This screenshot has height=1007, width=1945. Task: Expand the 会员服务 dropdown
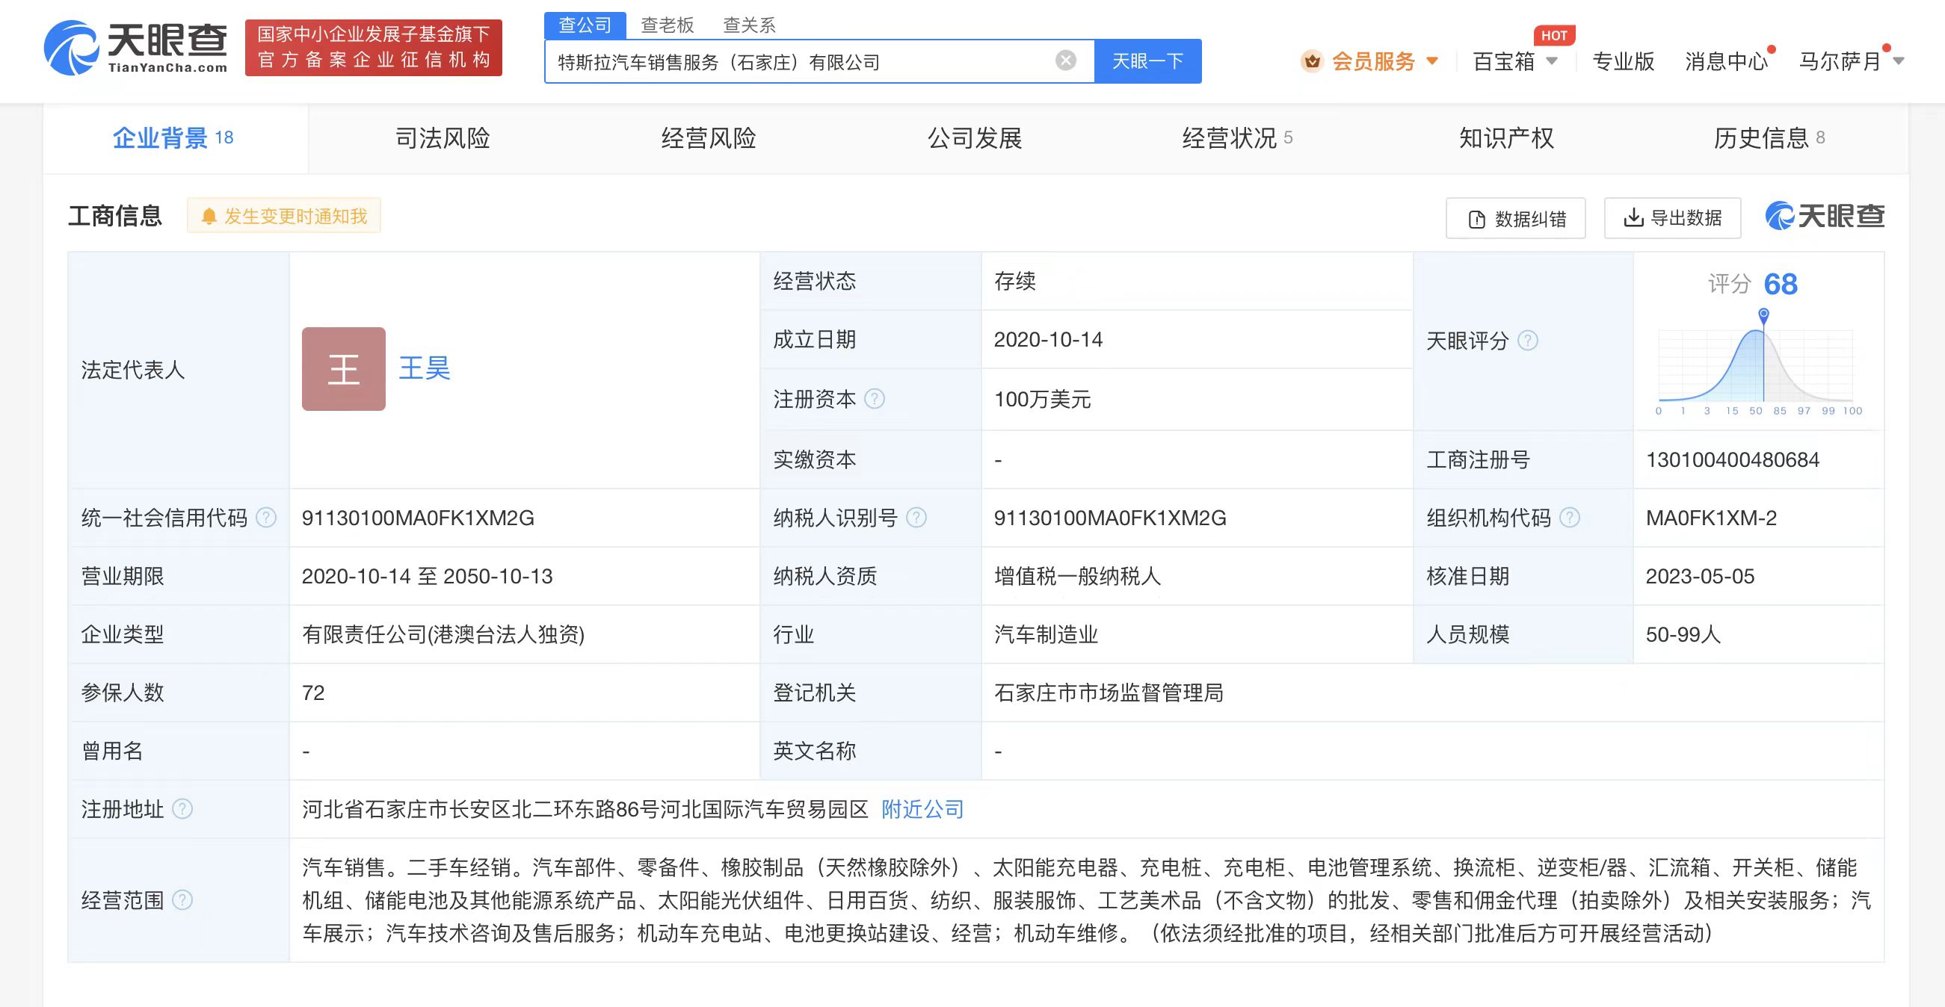(x=1372, y=61)
